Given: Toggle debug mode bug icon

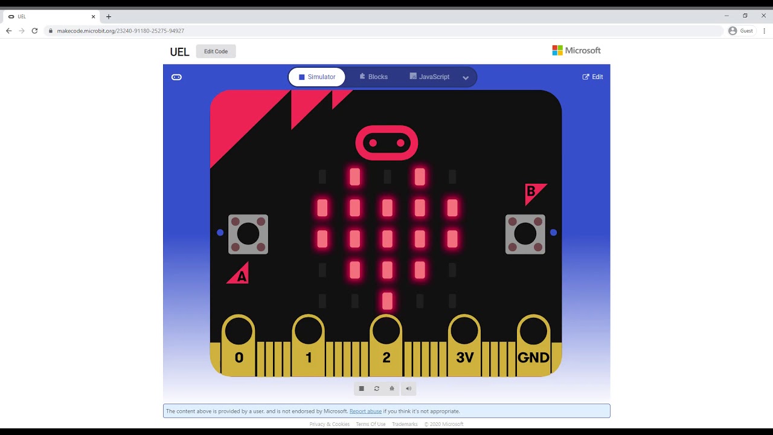Looking at the screenshot, I should [x=392, y=388].
